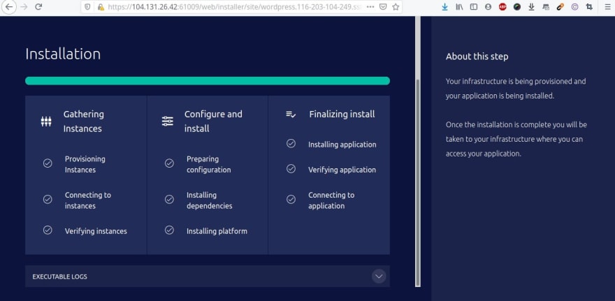Image resolution: width=615 pixels, height=301 pixels.
Task: Click the browser back arrow button
Action: pyautogui.click(x=8, y=7)
